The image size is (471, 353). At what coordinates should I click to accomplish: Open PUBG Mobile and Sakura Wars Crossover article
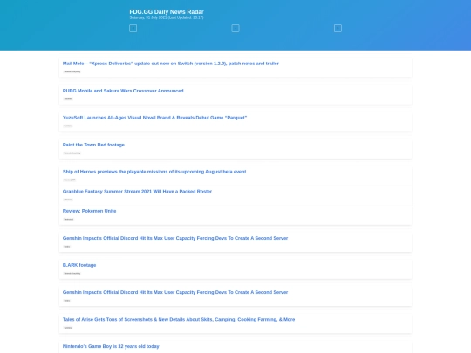123,91
